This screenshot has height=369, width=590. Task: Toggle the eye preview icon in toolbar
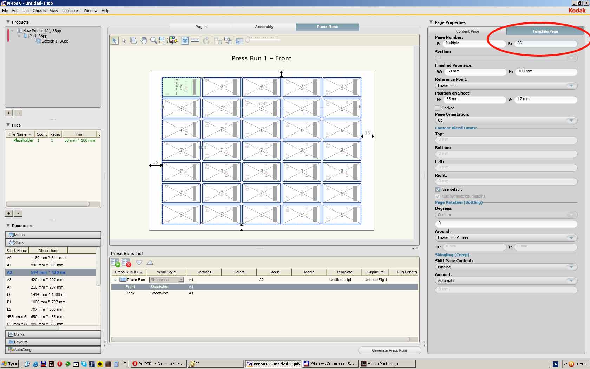(x=185, y=40)
